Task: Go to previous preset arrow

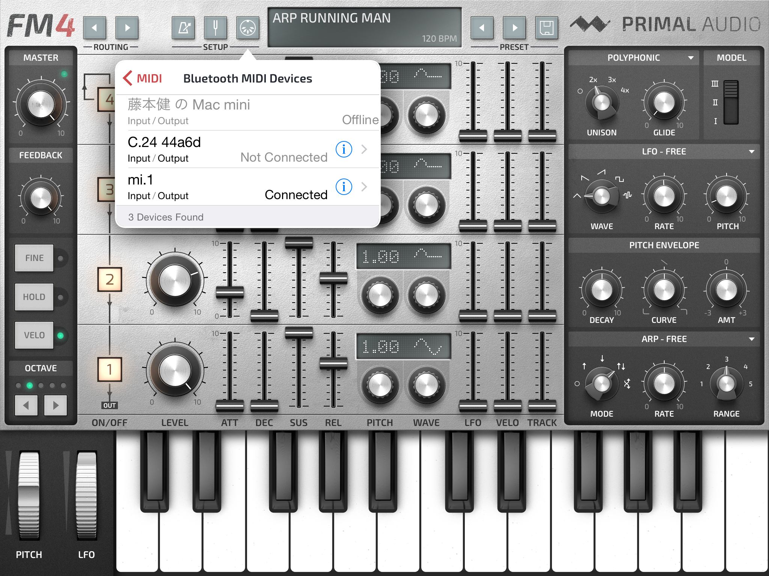Action: pyautogui.click(x=482, y=27)
